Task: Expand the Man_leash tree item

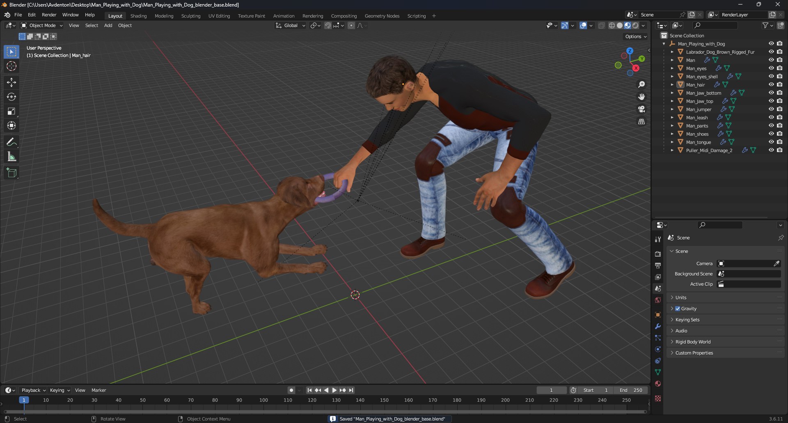Action: 672,118
